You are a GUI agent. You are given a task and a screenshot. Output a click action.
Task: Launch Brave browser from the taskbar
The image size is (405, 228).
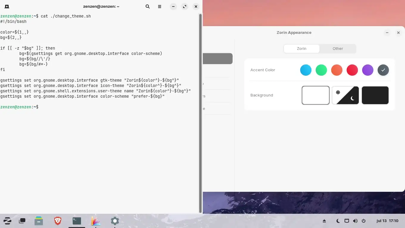coord(58,221)
